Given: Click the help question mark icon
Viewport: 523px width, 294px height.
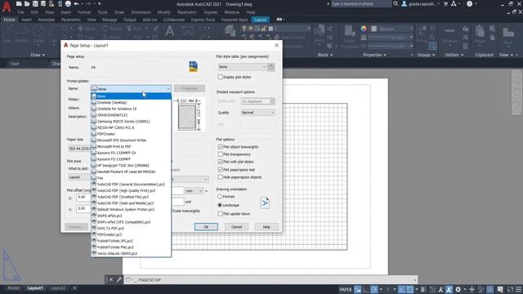Looking at the screenshot, I should click(x=470, y=3).
